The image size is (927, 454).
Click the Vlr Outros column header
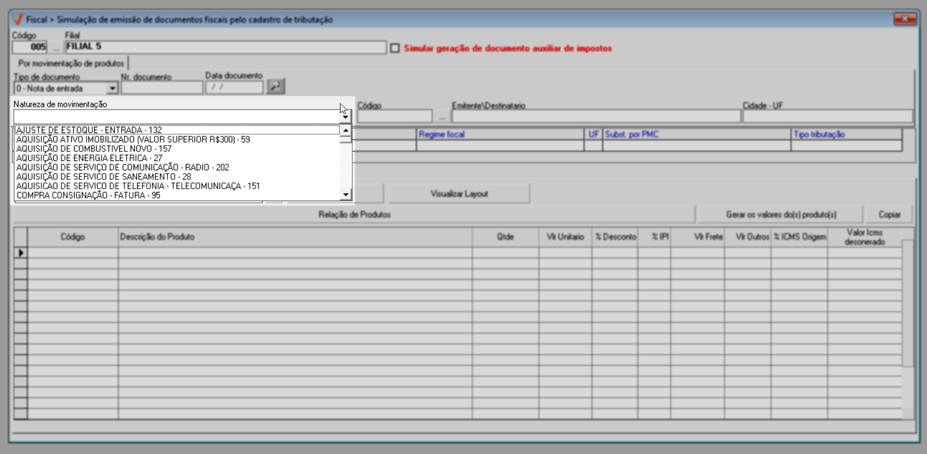pyautogui.click(x=748, y=237)
